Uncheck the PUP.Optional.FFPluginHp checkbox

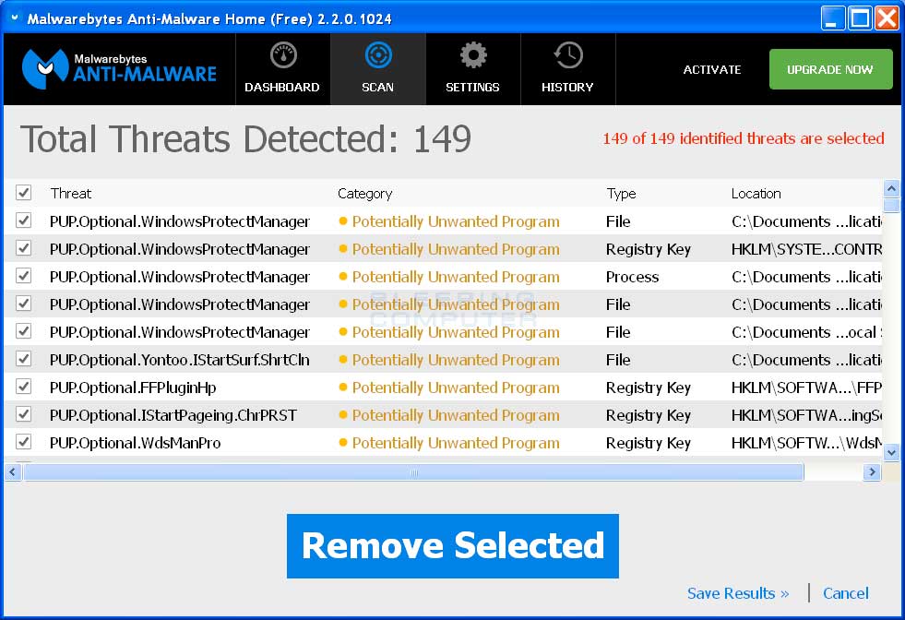pyautogui.click(x=24, y=387)
